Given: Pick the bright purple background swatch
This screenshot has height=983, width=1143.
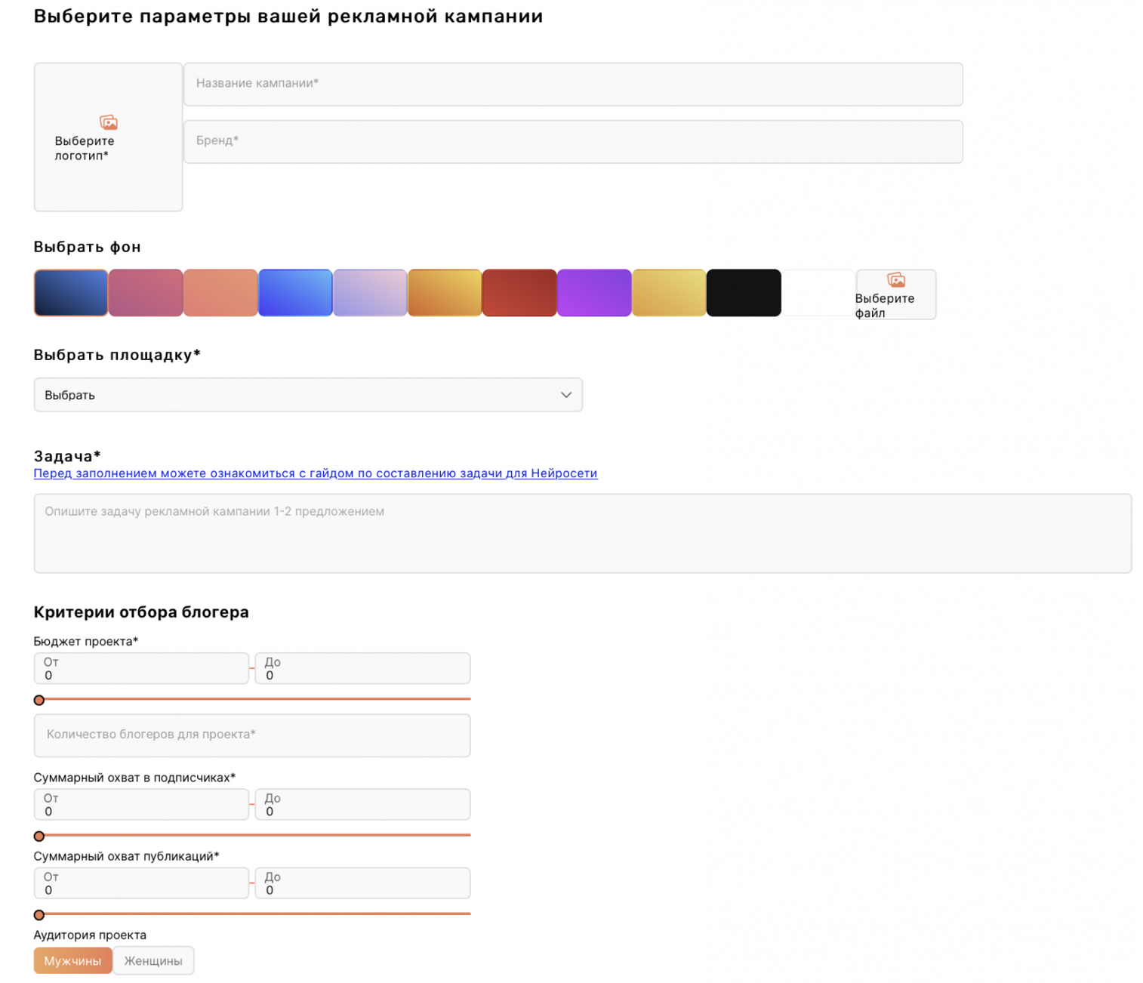Looking at the screenshot, I should point(594,293).
